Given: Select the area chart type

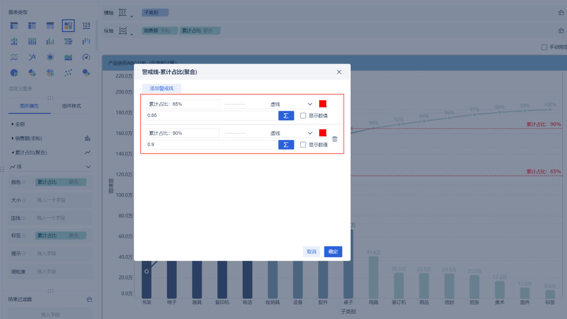Looking at the screenshot, I should coord(68,57).
